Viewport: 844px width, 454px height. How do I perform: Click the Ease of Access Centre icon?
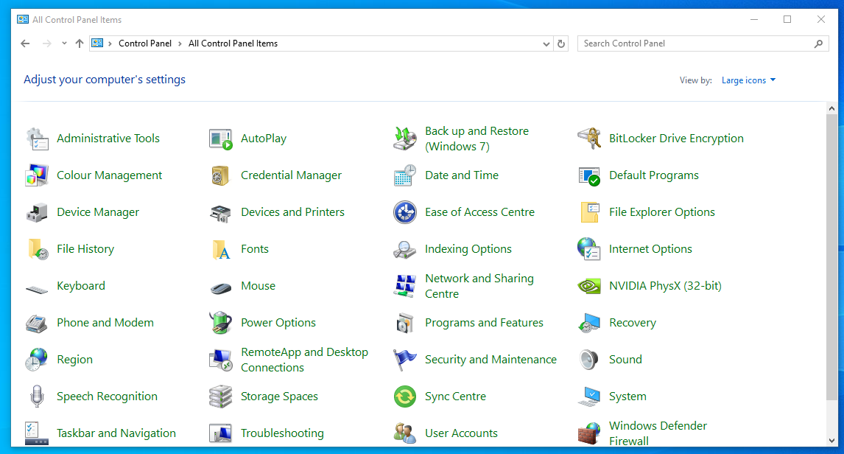[405, 213]
